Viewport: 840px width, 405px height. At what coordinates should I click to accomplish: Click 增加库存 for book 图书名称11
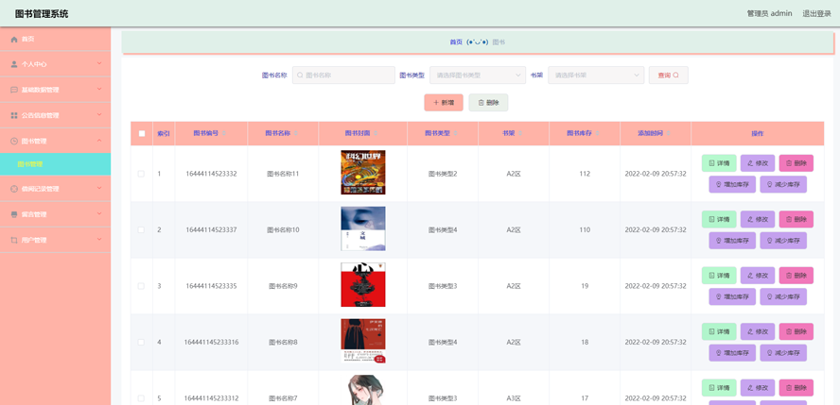pyautogui.click(x=732, y=184)
